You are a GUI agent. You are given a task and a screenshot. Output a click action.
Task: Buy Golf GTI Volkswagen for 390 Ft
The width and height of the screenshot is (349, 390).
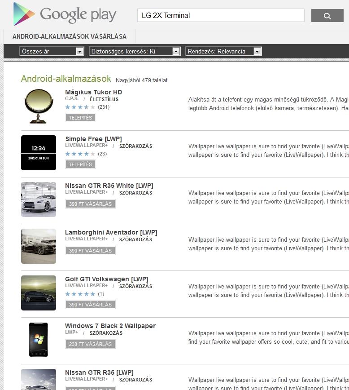point(91,305)
